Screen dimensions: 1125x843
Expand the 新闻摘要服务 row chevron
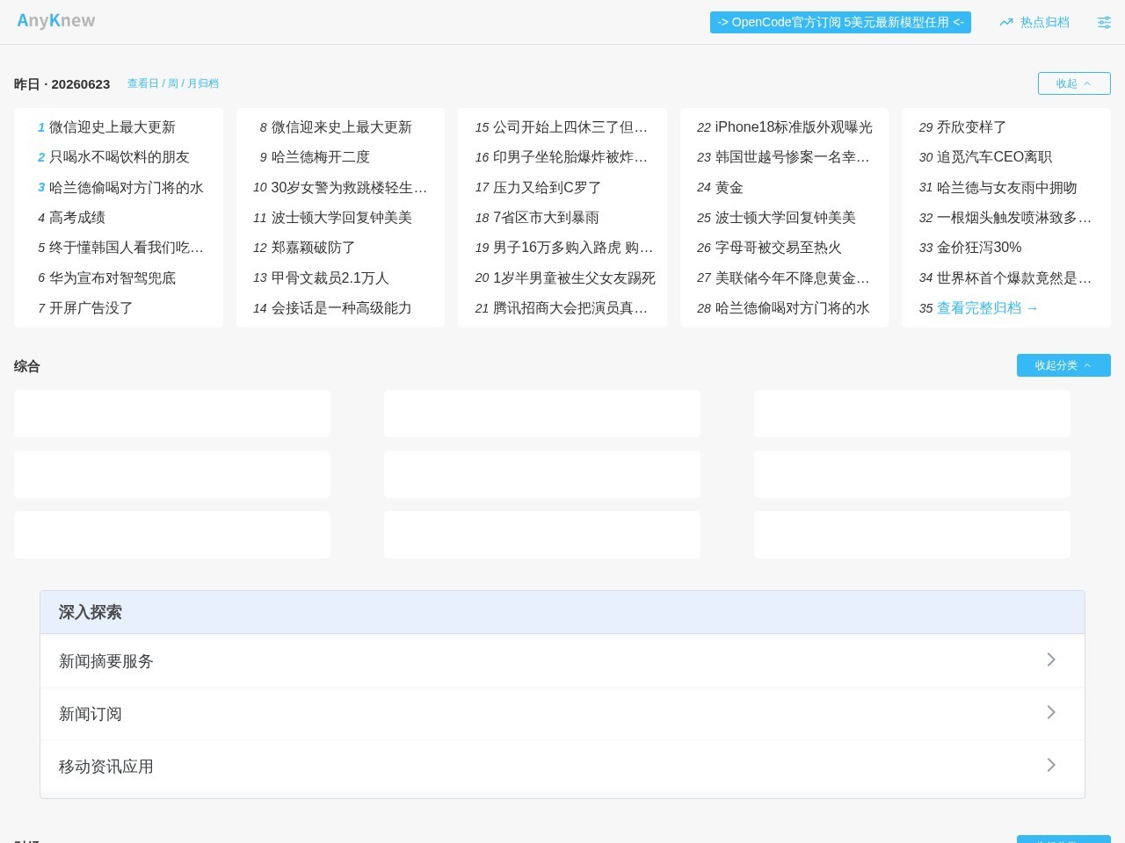pyautogui.click(x=1051, y=659)
